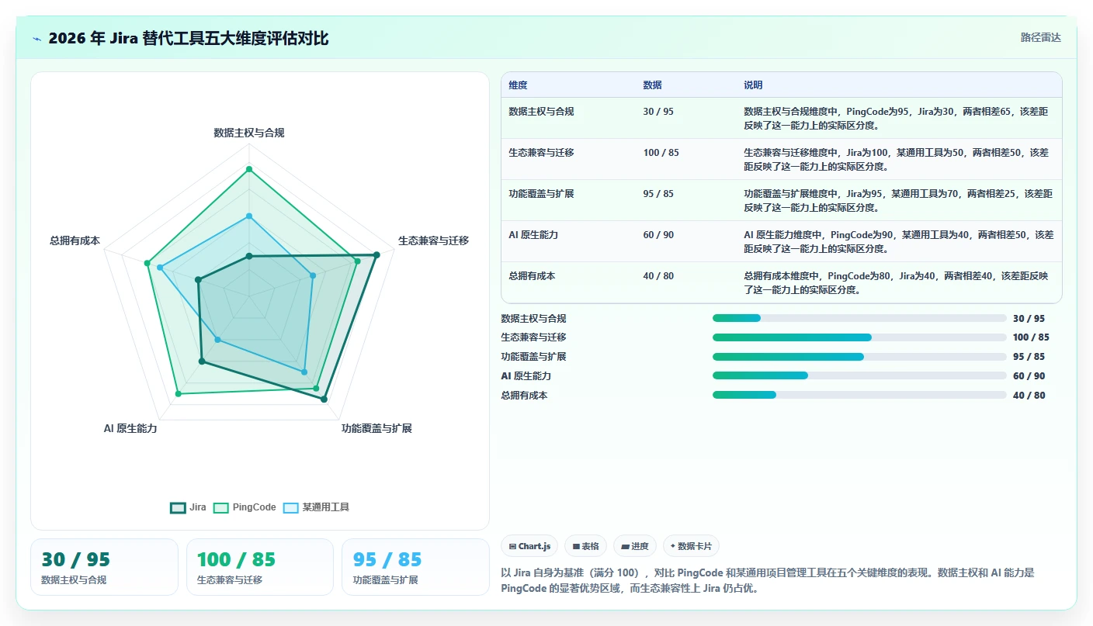Click the summary paragraph starting 以 Jira 自身为基准

(x=768, y=580)
